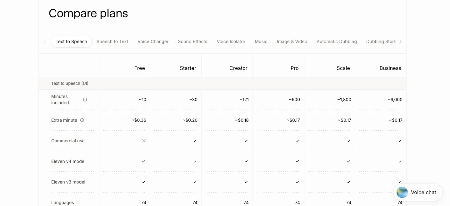450x206 pixels.
Task: Click the Commercial use row label
Action: pos(68,141)
